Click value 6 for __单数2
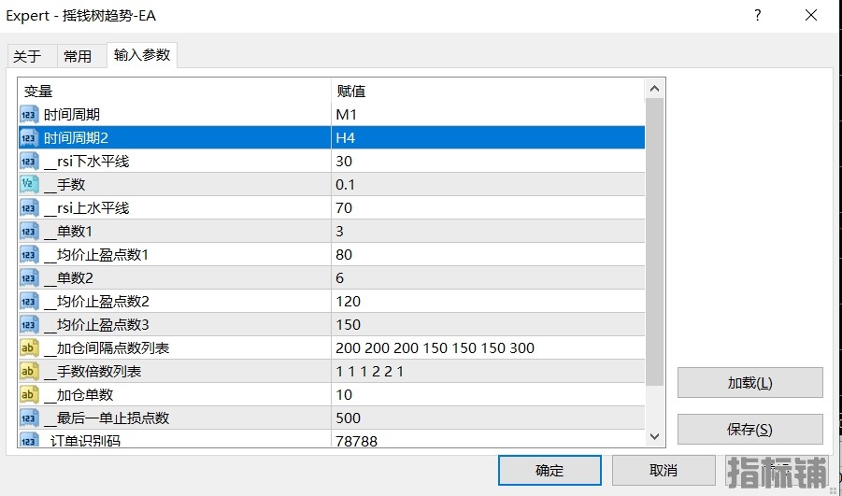 [x=339, y=278]
